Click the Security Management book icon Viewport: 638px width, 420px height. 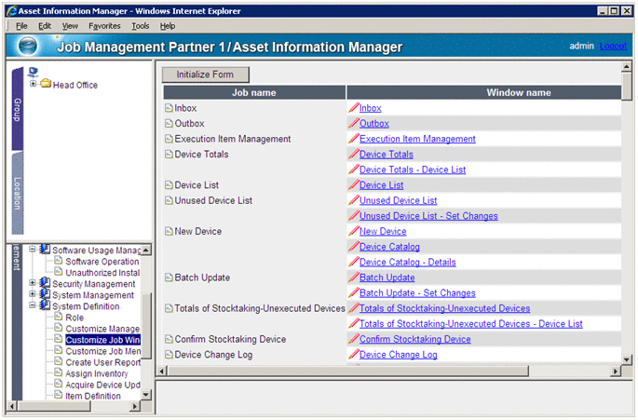45,284
